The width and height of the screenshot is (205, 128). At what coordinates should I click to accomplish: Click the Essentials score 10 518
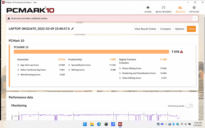(61, 59)
